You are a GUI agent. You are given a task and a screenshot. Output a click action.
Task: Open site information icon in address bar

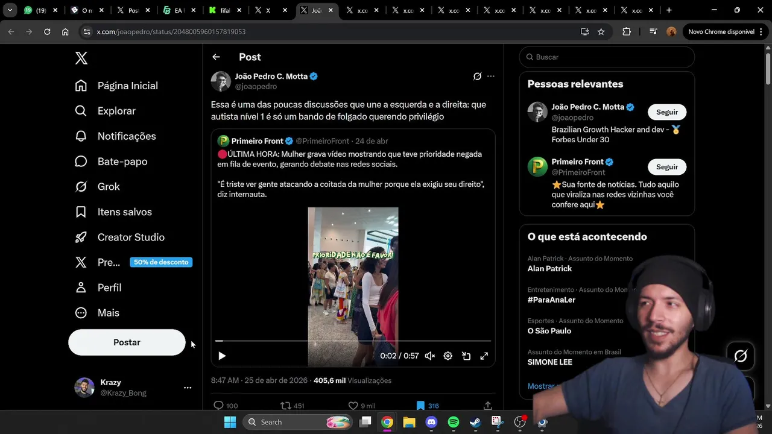86,32
